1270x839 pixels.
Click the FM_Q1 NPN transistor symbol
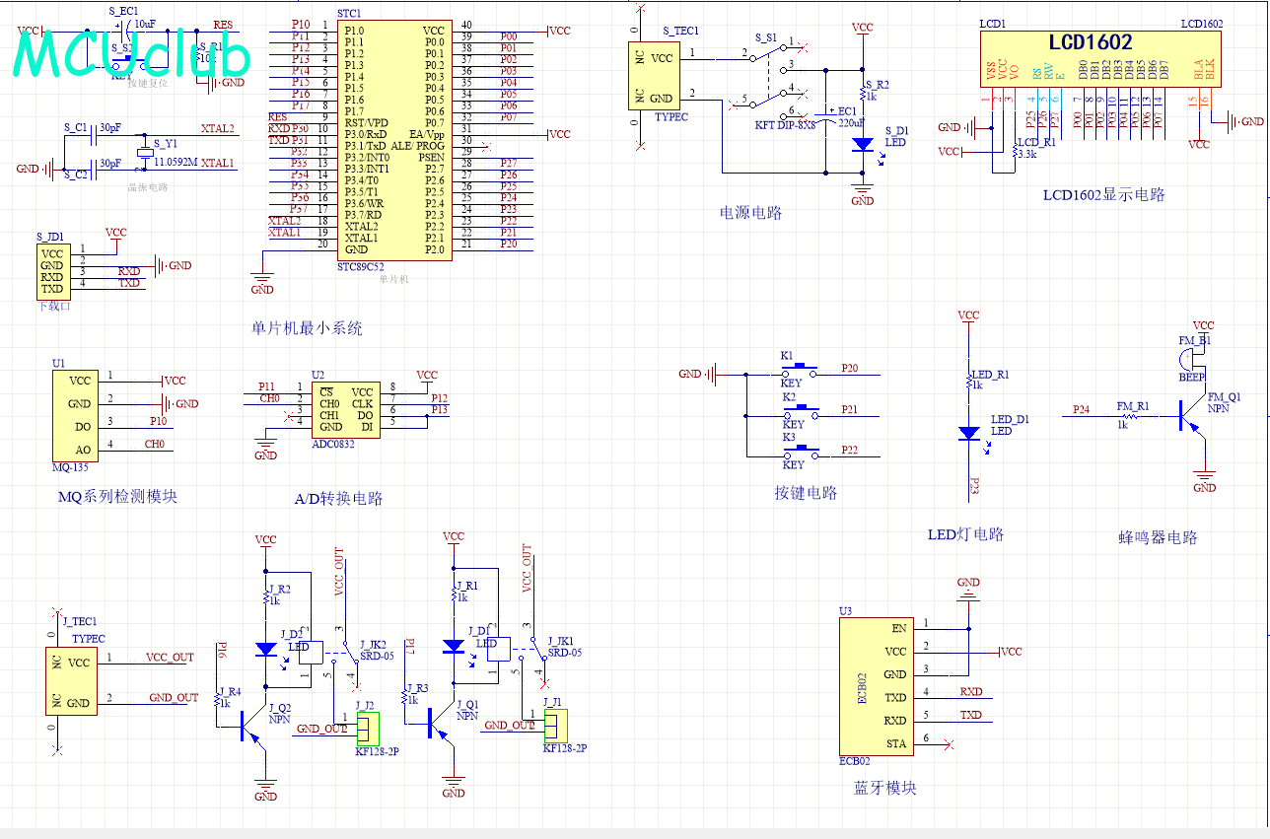click(1187, 418)
